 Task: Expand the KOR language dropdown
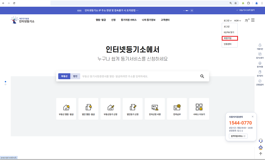click(238, 20)
